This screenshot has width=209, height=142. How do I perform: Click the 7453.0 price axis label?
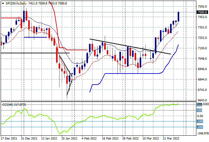(x=202, y=17)
